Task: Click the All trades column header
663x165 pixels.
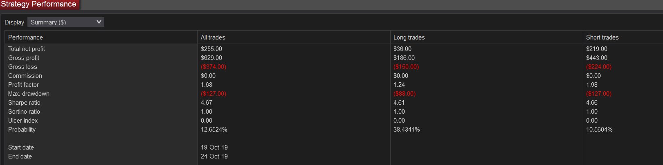Action: coord(213,37)
